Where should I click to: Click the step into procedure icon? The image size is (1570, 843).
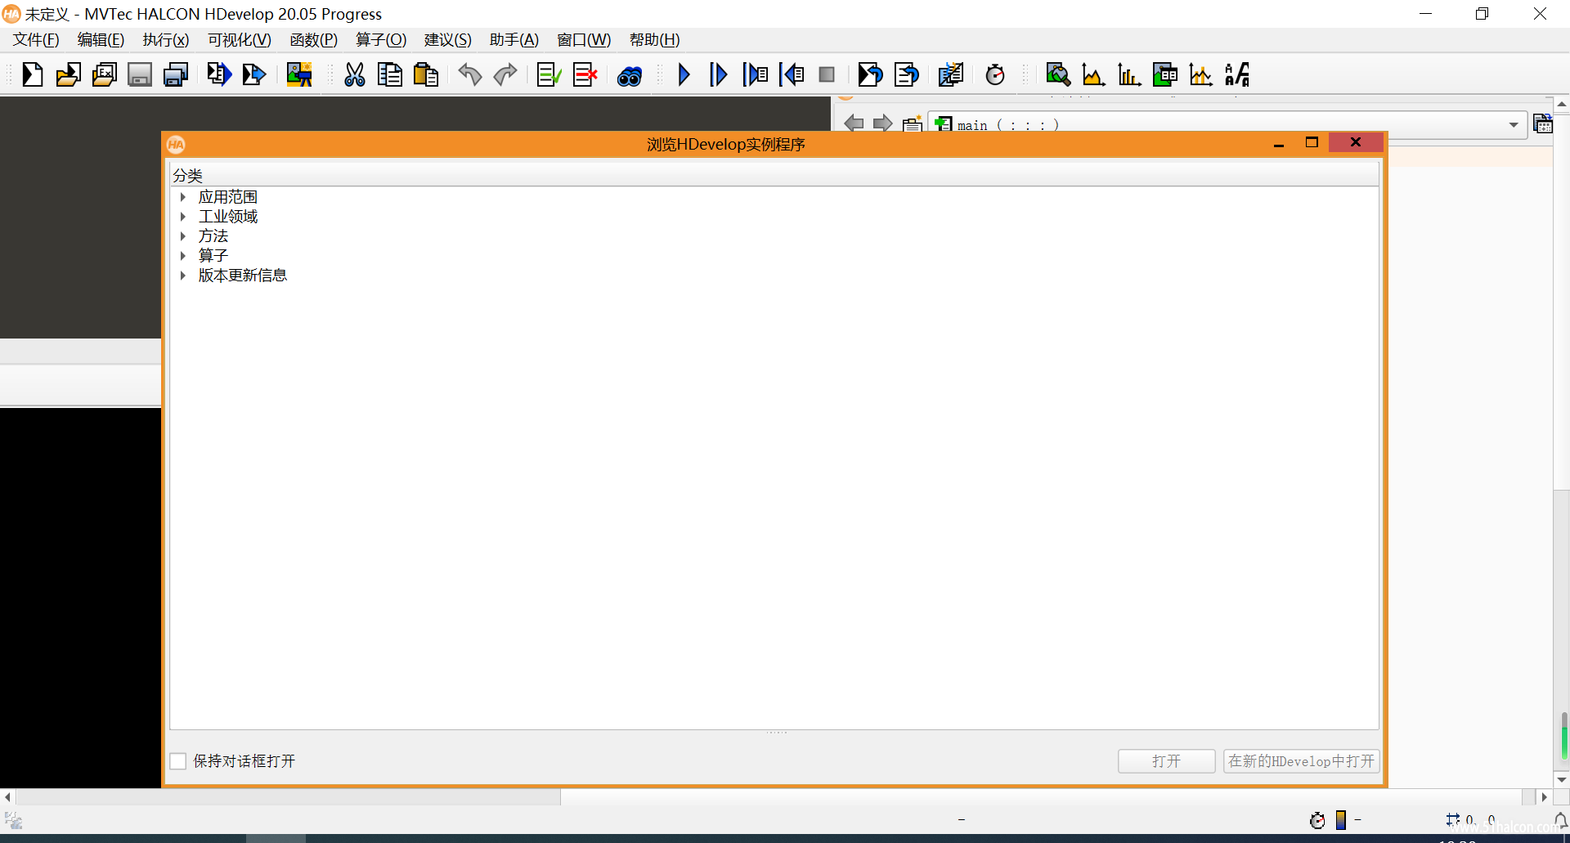(x=755, y=75)
